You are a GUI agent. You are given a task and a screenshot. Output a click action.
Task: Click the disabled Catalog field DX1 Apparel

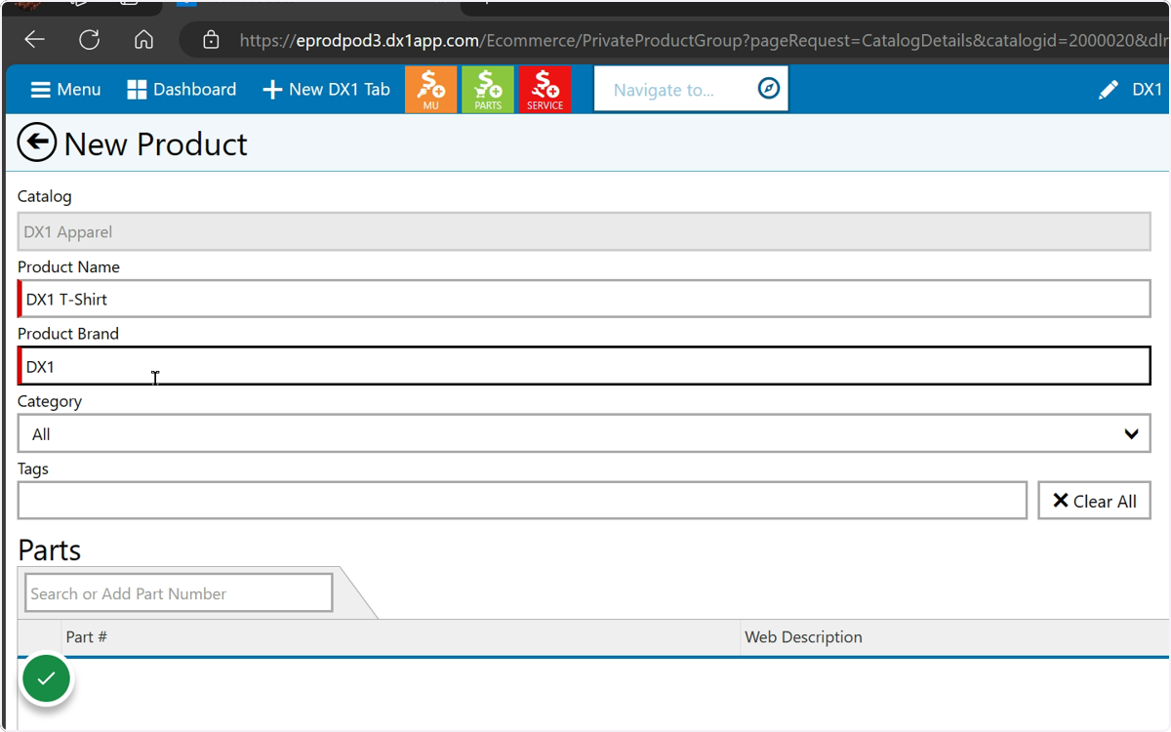coord(585,232)
